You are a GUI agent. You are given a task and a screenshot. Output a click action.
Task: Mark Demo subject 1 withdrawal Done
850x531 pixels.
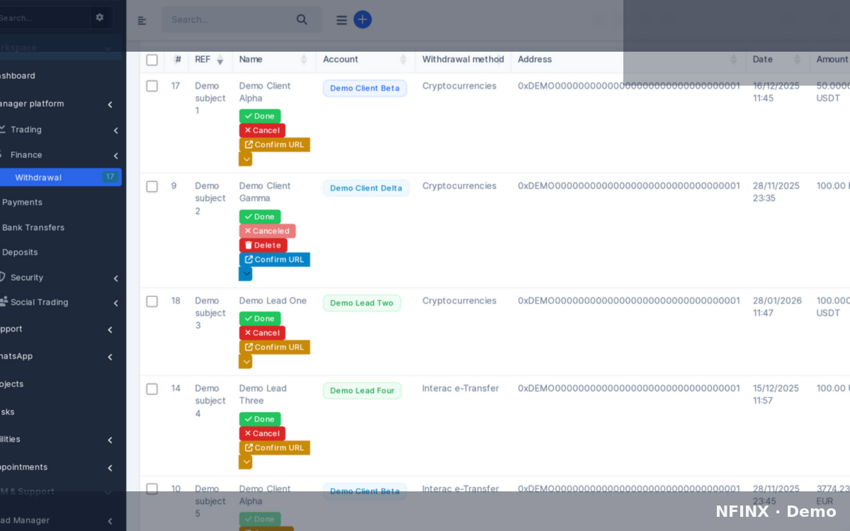(260, 116)
